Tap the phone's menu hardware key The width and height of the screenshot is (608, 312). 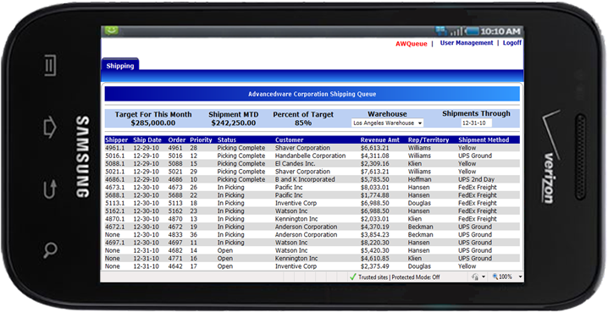(x=50, y=65)
